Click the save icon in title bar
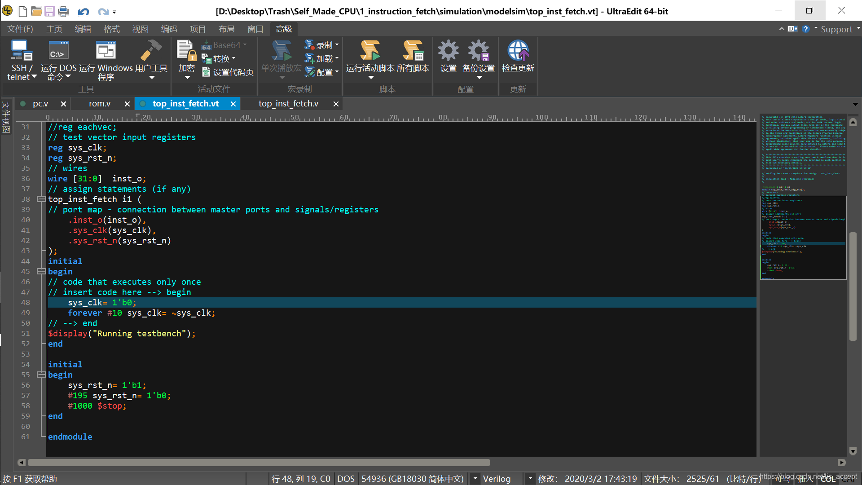This screenshot has width=862, height=485. point(49,11)
